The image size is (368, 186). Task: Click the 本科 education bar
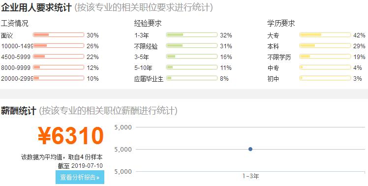[x=325, y=46]
